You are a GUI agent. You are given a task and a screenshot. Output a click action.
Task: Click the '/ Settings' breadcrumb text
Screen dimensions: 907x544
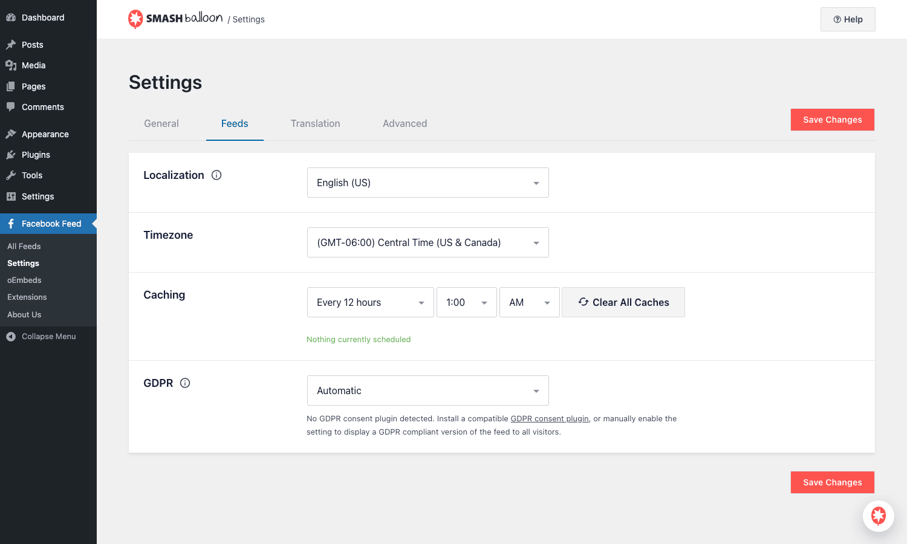pyautogui.click(x=246, y=19)
